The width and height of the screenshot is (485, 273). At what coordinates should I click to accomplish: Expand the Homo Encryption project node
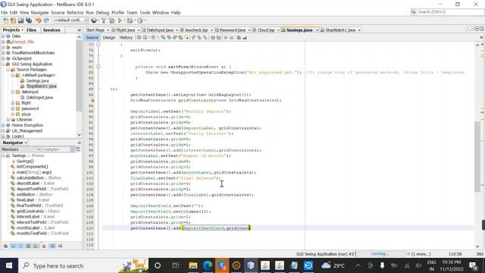pos(3,125)
